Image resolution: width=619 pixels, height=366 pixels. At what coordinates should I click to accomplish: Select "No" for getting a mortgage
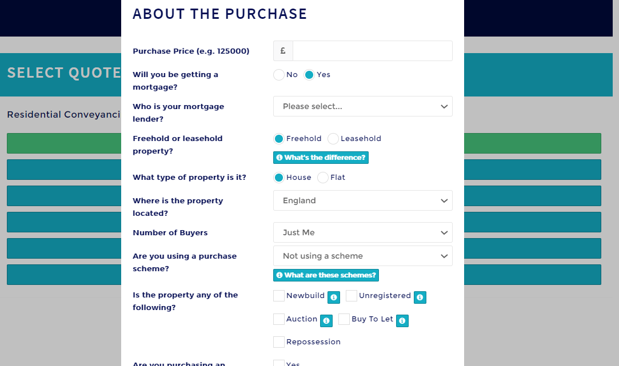pyautogui.click(x=278, y=74)
